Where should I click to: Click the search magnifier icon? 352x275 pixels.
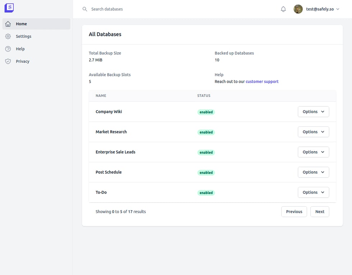pos(85,9)
